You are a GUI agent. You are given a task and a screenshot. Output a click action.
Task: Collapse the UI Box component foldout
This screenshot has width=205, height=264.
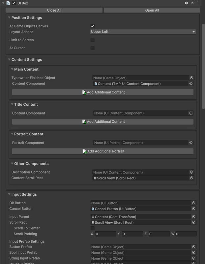click(3, 3)
